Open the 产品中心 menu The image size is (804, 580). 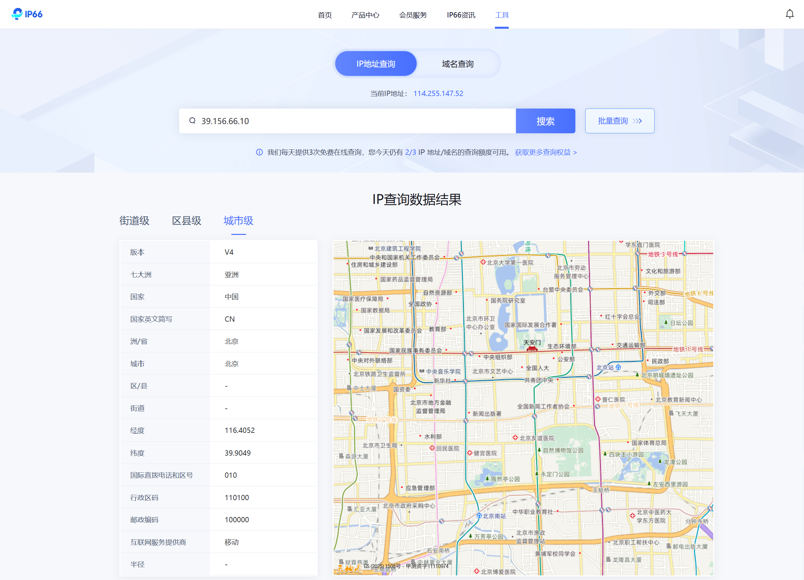pos(365,15)
